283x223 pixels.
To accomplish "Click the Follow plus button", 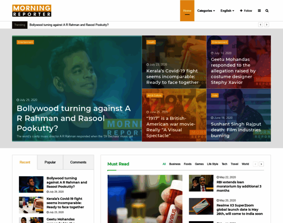I will [x=246, y=11].
